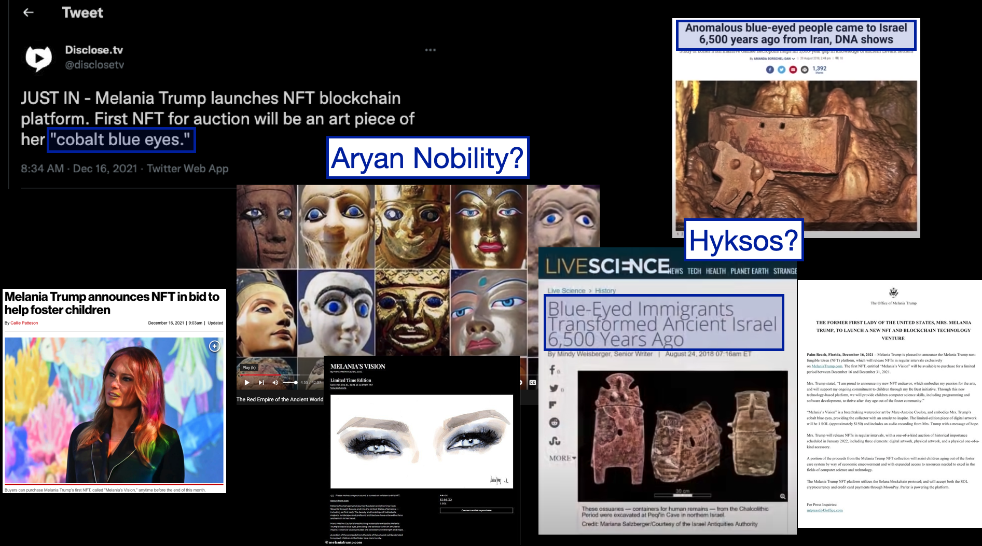Open the HEALTH section on LiveScience
Screen dimensions: 982x546
click(x=716, y=271)
